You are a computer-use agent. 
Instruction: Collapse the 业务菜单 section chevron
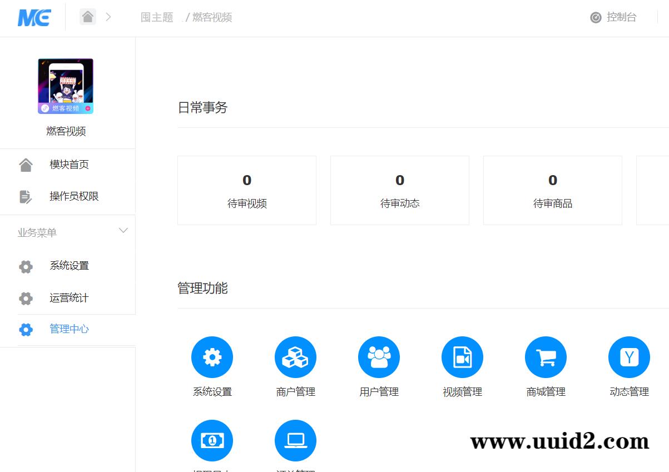123,230
